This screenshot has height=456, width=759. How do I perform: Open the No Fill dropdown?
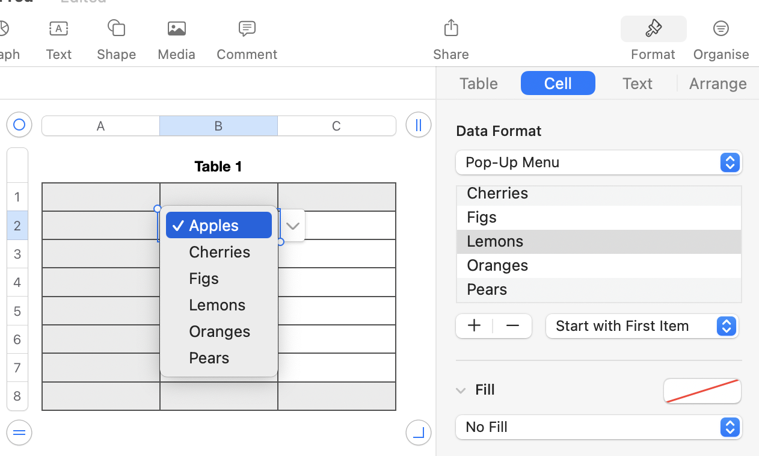point(599,427)
